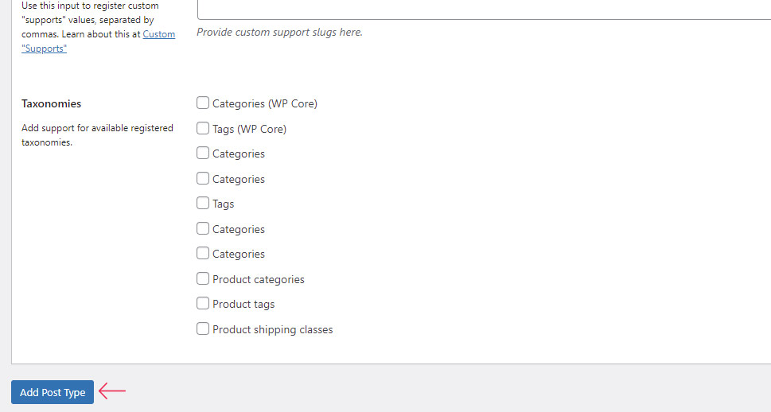Image resolution: width=771 pixels, height=412 pixels.
Task: Check Categories box directly above plain Tags
Action: (203, 178)
